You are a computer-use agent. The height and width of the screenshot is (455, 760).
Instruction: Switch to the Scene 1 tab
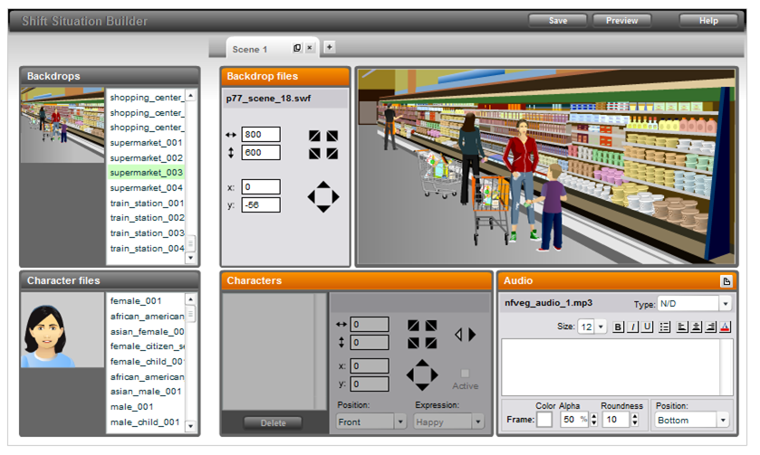pos(250,49)
